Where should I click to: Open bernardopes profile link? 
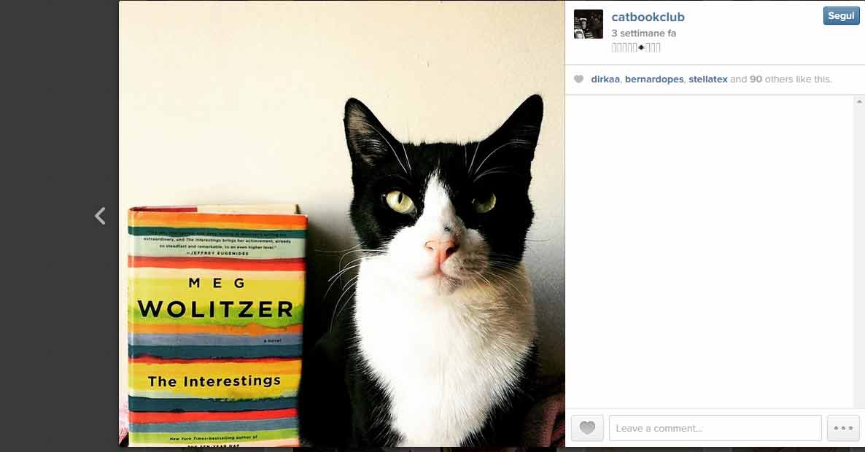653,79
